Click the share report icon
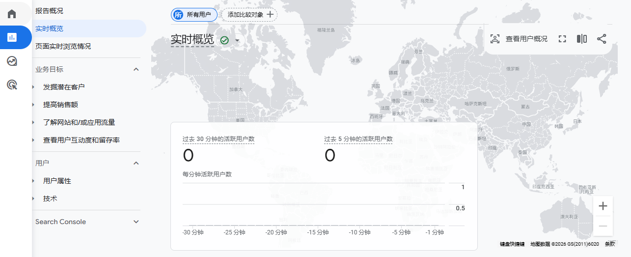Image resolution: width=631 pixels, height=257 pixels. [602, 39]
